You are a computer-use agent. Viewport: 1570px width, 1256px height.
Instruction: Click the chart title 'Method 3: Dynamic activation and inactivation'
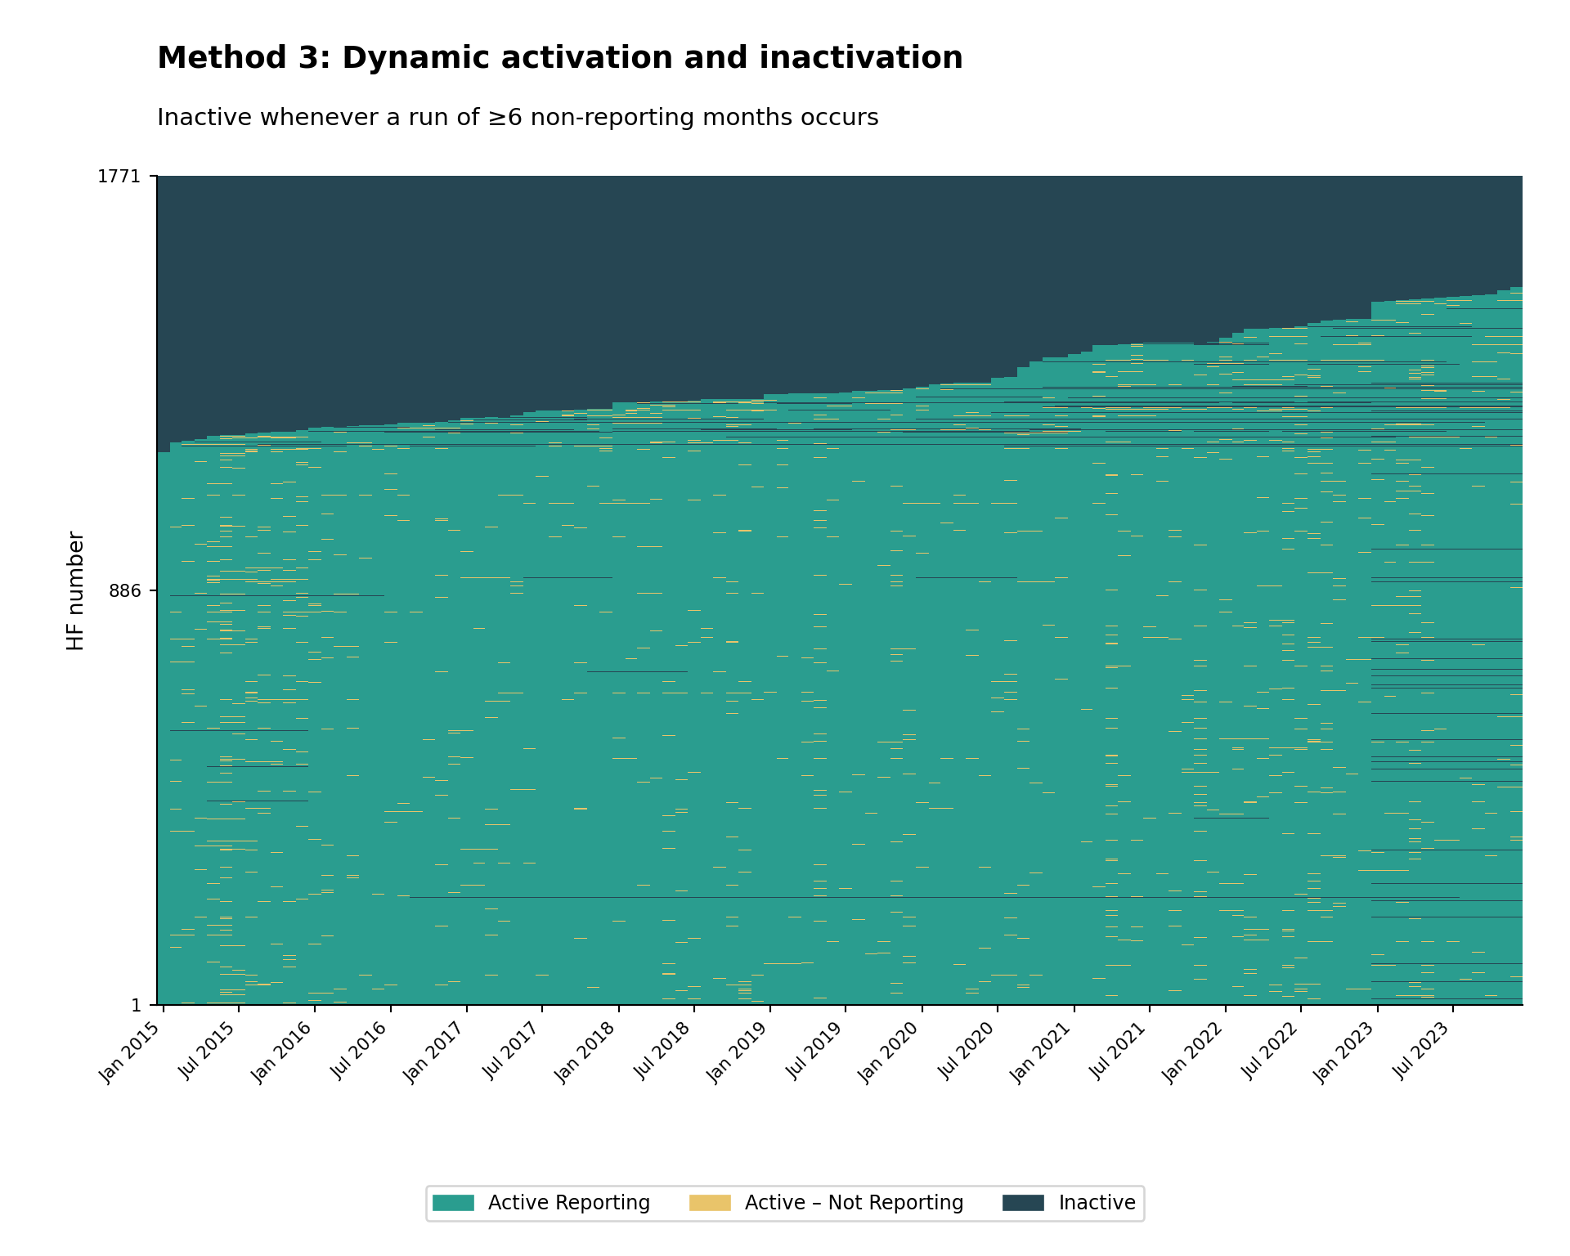(560, 58)
